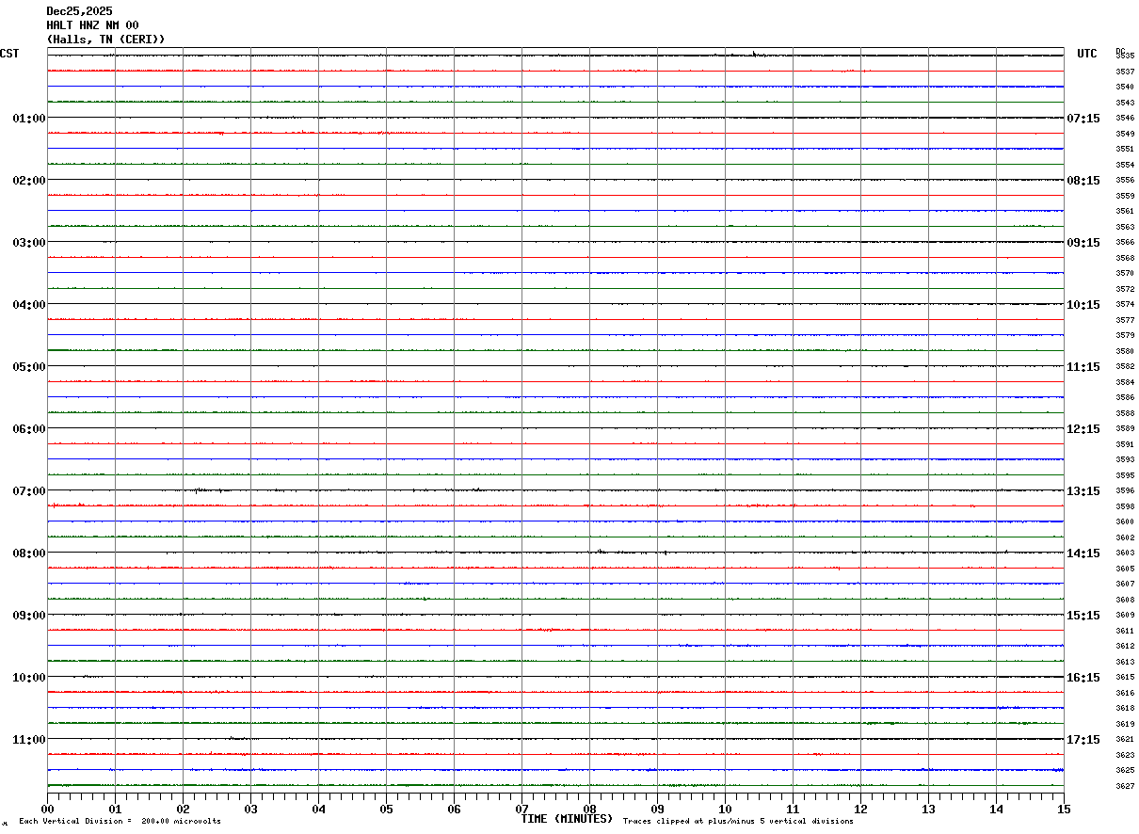
Task: Select the 04:00 CST row label
Action: pyautogui.click(x=28, y=305)
